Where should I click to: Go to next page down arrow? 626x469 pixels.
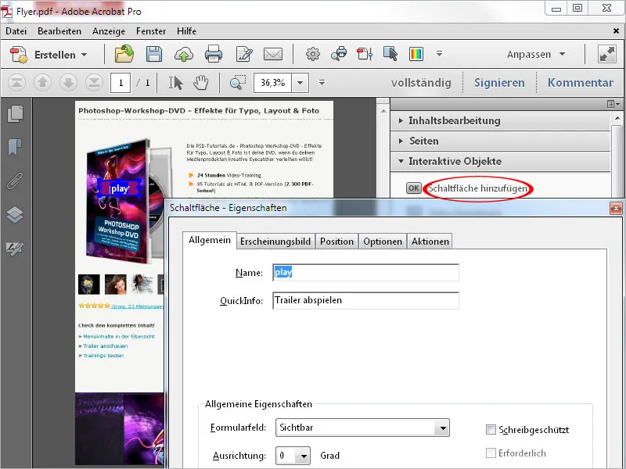[x=68, y=83]
